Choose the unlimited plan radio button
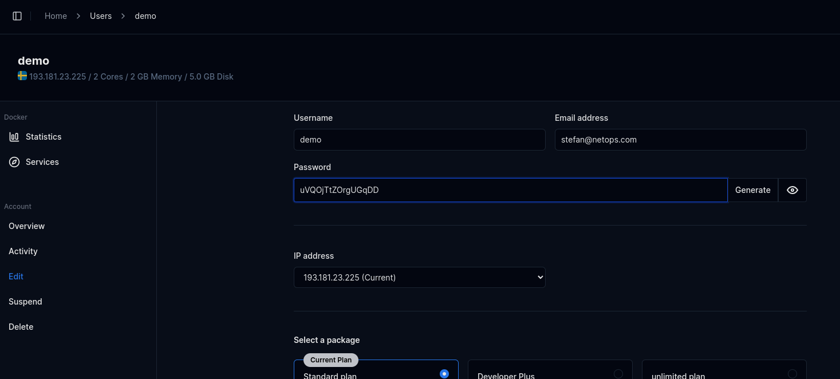Image resolution: width=840 pixels, height=379 pixels. point(792,374)
